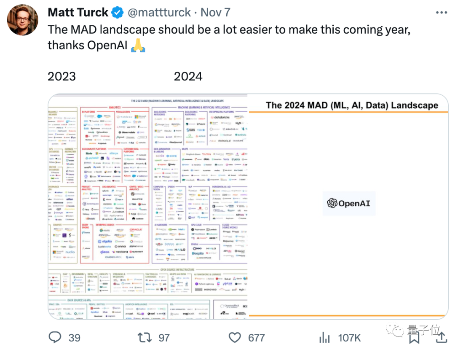
Task: Open the share menu with the upload arrow icon
Action: (x=441, y=337)
